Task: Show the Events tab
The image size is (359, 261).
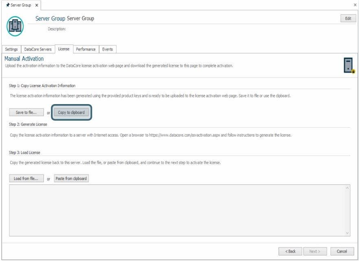Action: pos(107,49)
